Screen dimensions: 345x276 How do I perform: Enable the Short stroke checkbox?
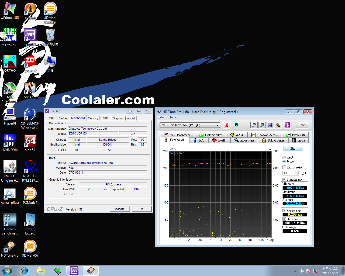pos(284,167)
